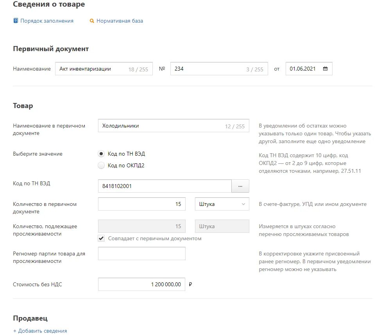Image resolution: width=381 pixels, height=335 pixels.
Task: Click the help icon beside Порядок заполнения
Action: (16, 21)
